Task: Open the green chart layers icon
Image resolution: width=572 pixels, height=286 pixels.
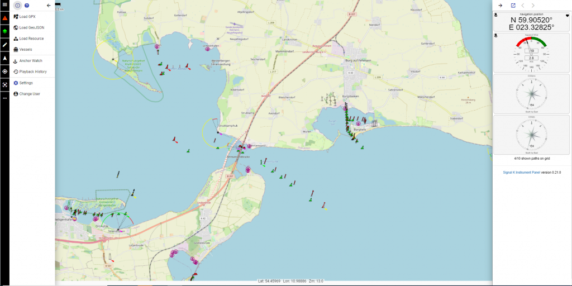Action: pos(4,31)
